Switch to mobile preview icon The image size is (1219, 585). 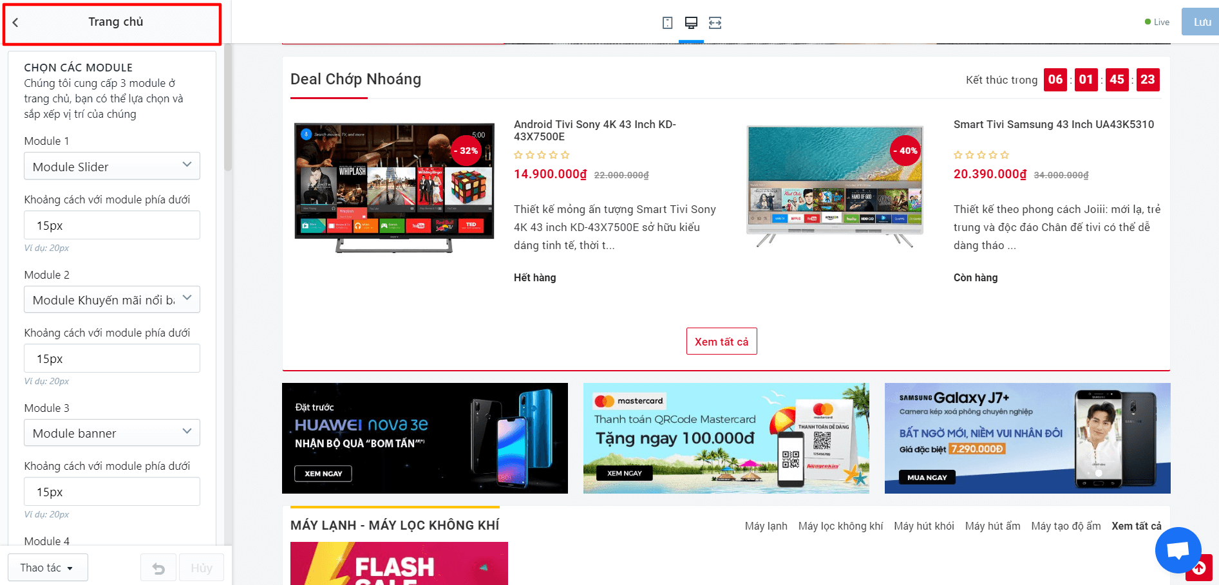[667, 23]
